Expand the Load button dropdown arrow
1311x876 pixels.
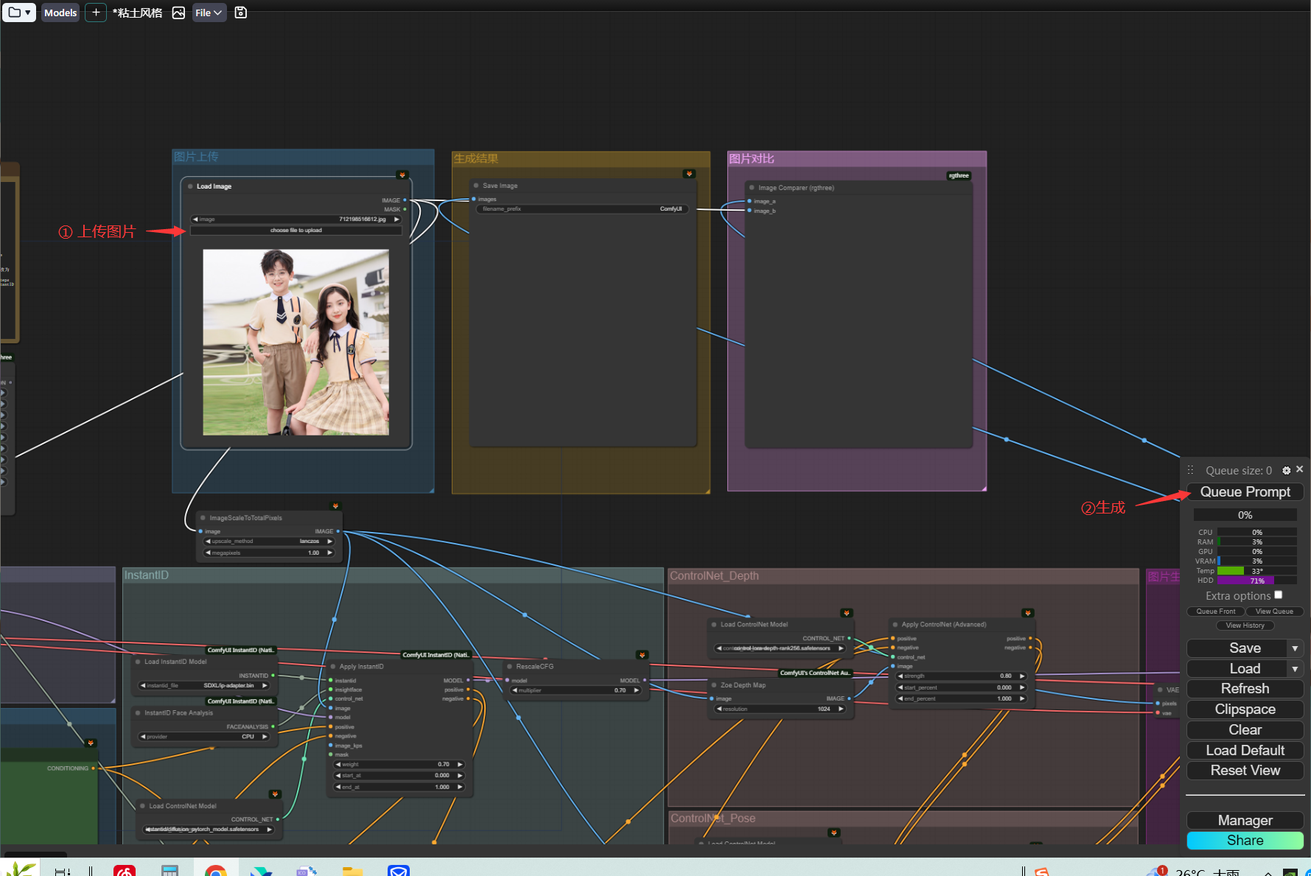1295,669
